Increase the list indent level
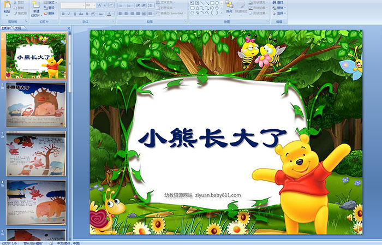Screen dimensions: 382x245 coord(144,5)
